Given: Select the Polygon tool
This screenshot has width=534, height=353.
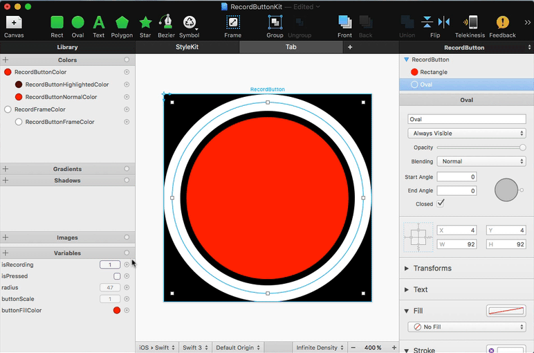Looking at the screenshot, I should 122,26.
